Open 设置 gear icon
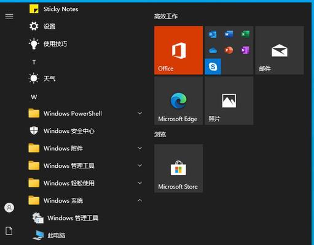 pyautogui.click(x=34, y=26)
